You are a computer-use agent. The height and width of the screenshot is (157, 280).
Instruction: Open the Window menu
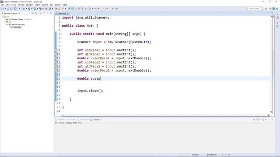(x=58, y=5)
